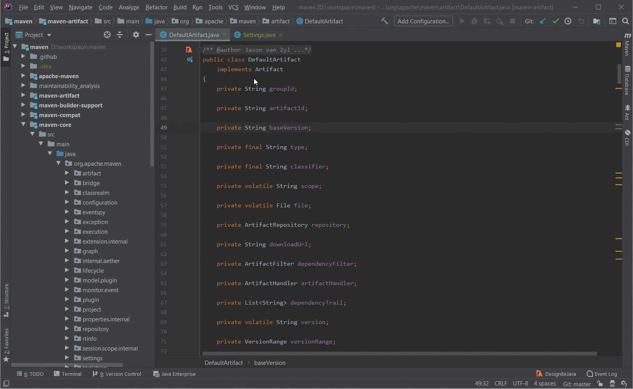
Task: Open the Database tool window on right sidebar
Action: (x=627, y=81)
